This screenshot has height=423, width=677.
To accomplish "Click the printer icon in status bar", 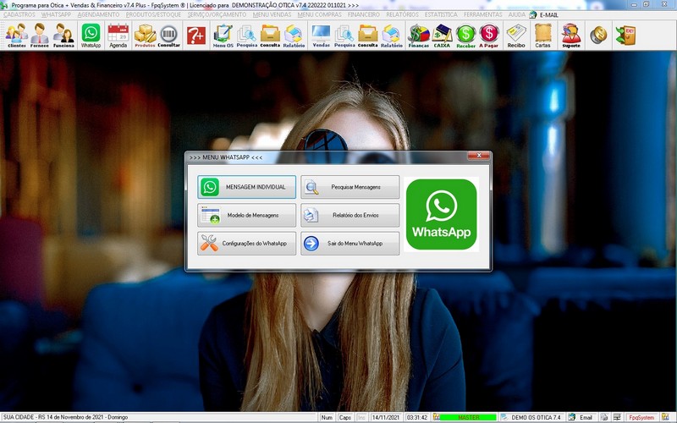I will 604,417.
